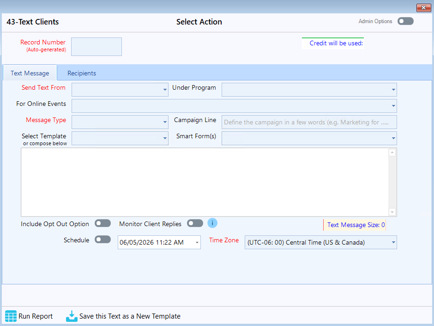The width and height of the screenshot is (434, 326).
Task: Click the blue info icon beside Monitor Client Replies
Action: point(212,223)
